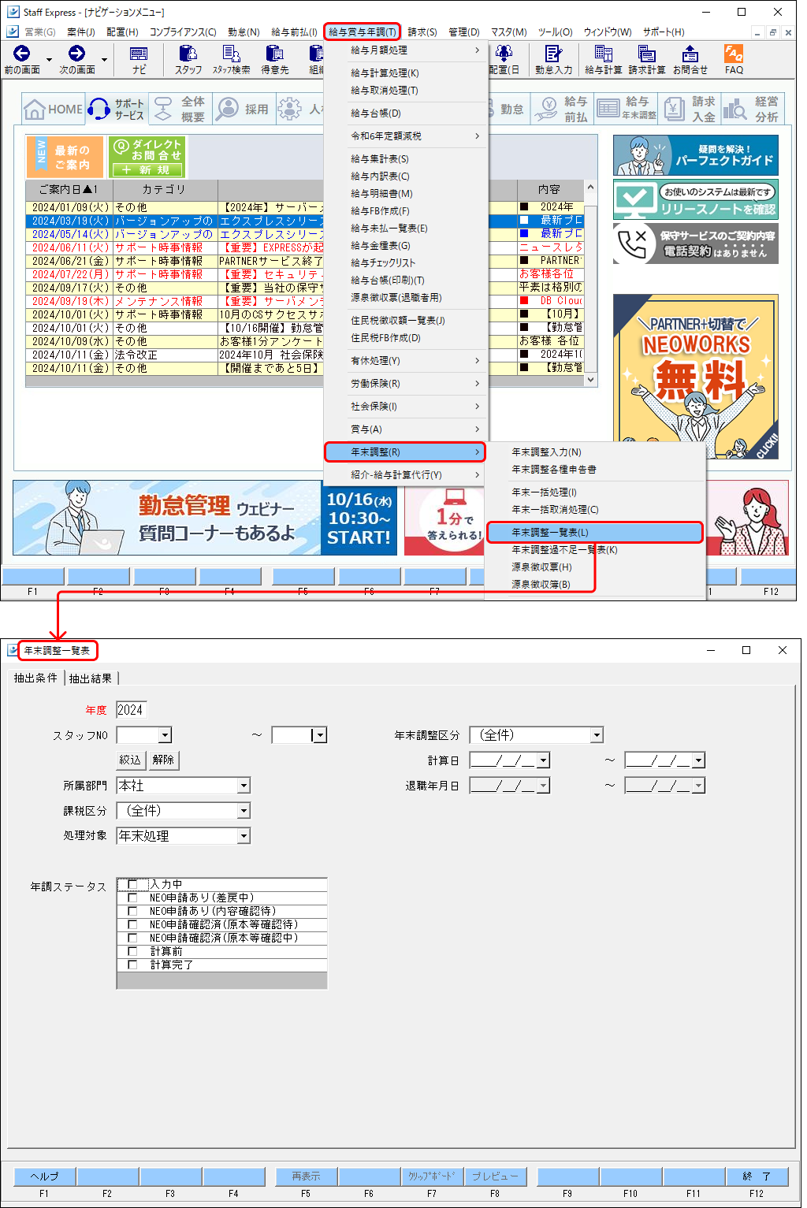Viewport: 807px width, 1208px height.
Task: Open the 請求入金 navigation icon
Action: click(x=690, y=109)
